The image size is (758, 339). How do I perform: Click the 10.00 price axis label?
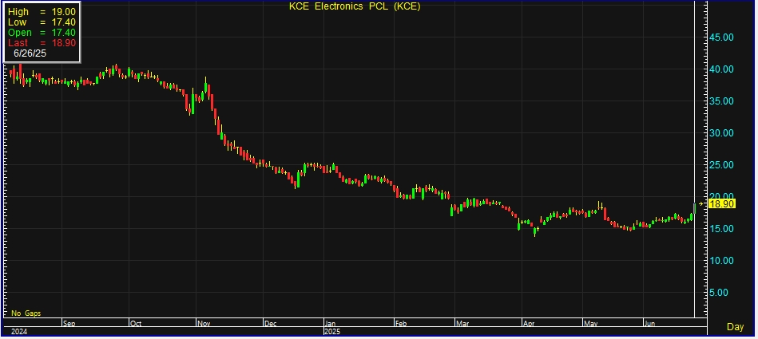[x=723, y=260]
